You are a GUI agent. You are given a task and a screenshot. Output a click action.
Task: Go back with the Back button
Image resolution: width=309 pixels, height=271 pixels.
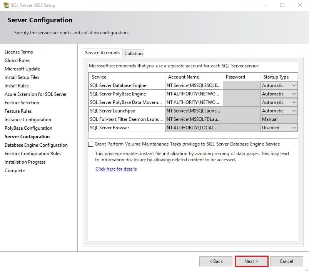pos(216,261)
